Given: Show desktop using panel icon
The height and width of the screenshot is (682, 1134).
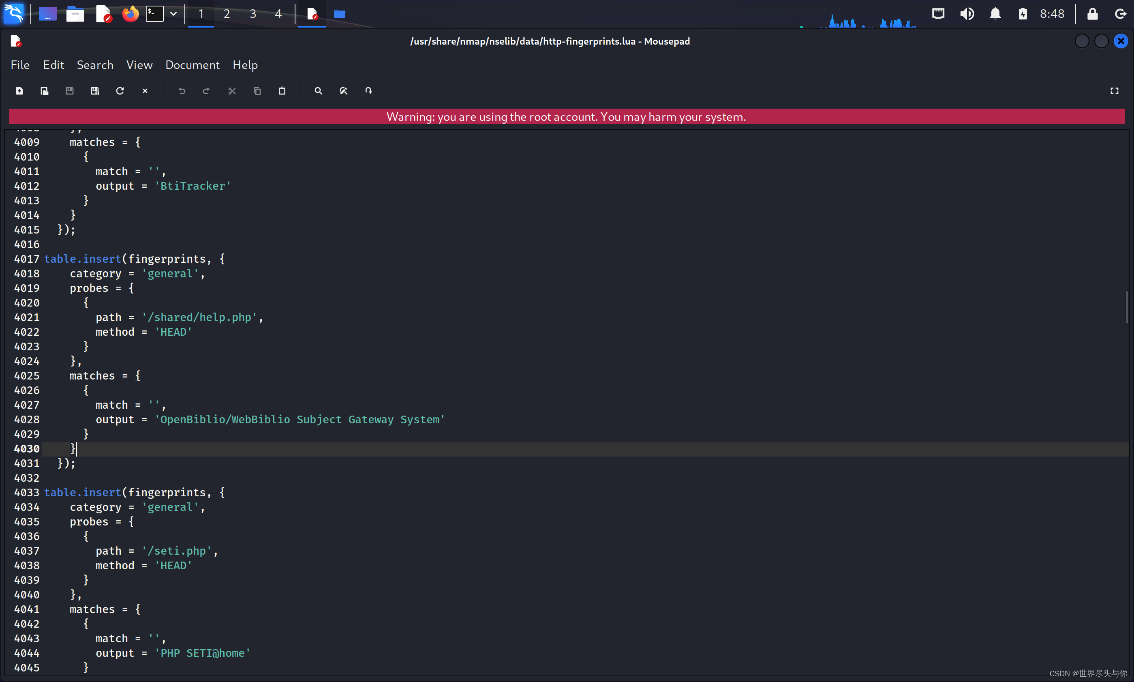Looking at the screenshot, I should 48,14.
